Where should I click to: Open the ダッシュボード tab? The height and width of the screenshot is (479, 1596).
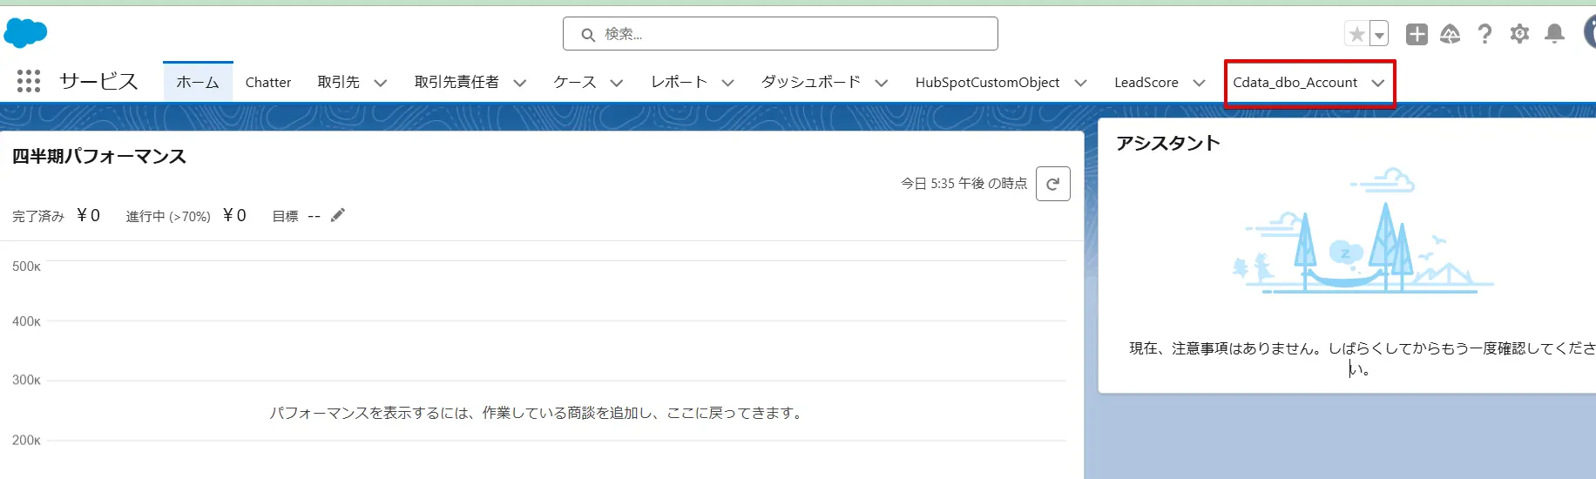(x=811, y=82)
